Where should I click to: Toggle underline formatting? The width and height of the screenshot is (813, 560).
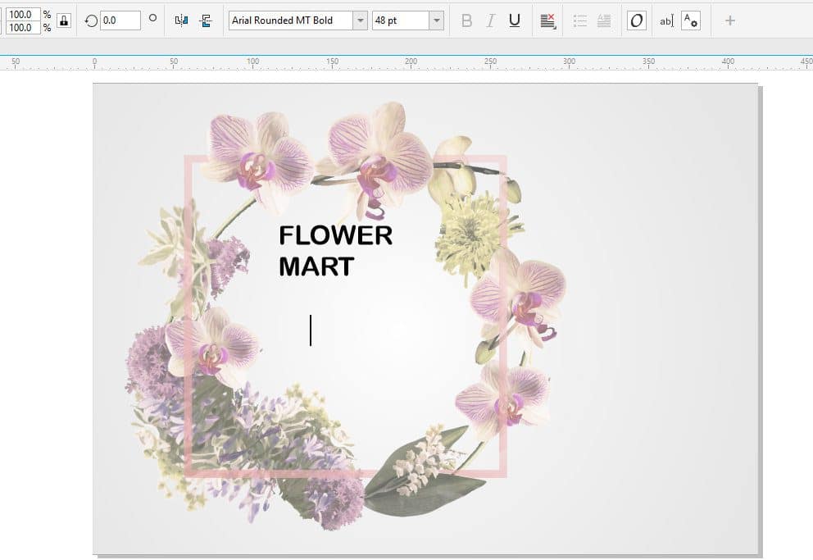coord(514,21)
